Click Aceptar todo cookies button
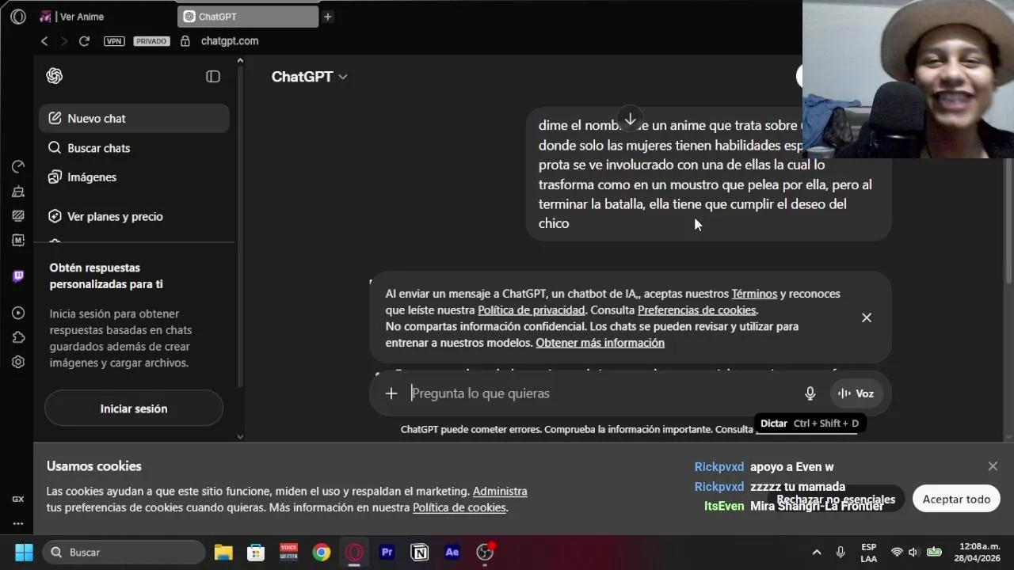The height and width of the screenshot is (570, 1014). point(956,500)
